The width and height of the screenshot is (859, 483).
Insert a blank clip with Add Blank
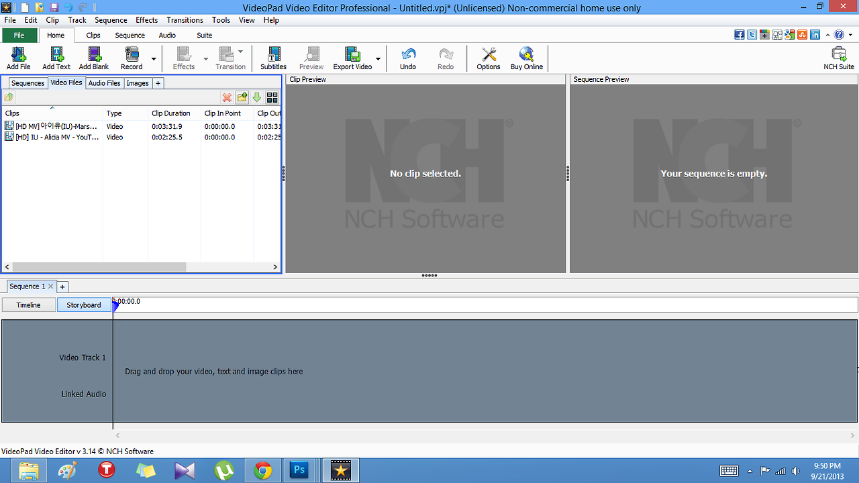pyautogui.click(x=94, y=58)
